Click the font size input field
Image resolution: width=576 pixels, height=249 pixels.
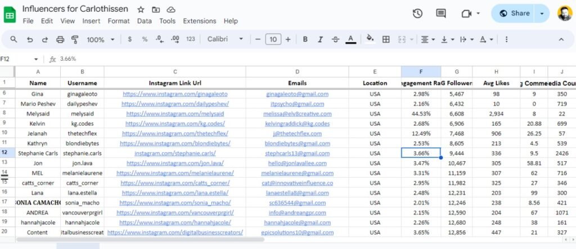(273, 39)
